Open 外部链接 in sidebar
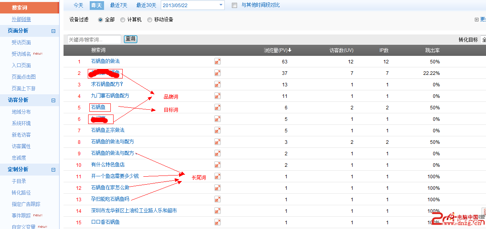The image size is (486, 229). pyautogui.click(x=21, y=19)
